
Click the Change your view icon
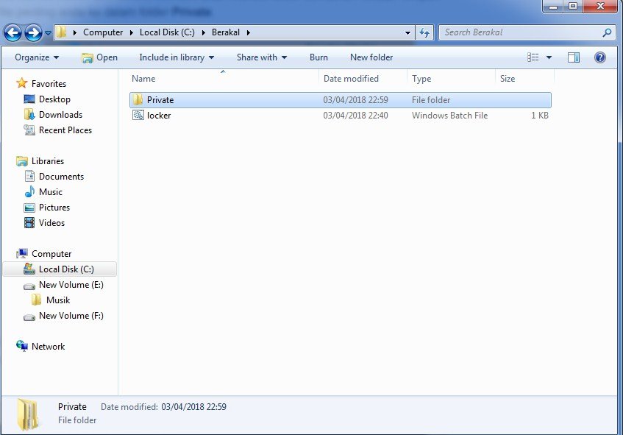[x=533, y=57]
